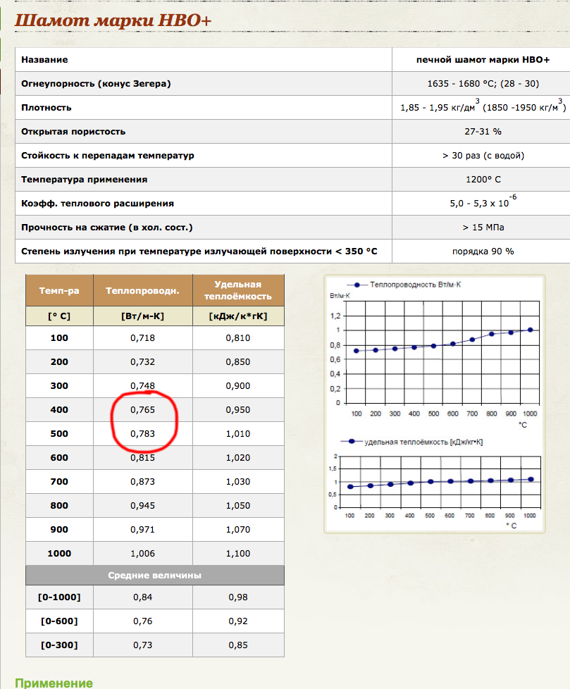
Task: Open the Теплопроводность Вт/м·К chart image
Action: point(434,352)
